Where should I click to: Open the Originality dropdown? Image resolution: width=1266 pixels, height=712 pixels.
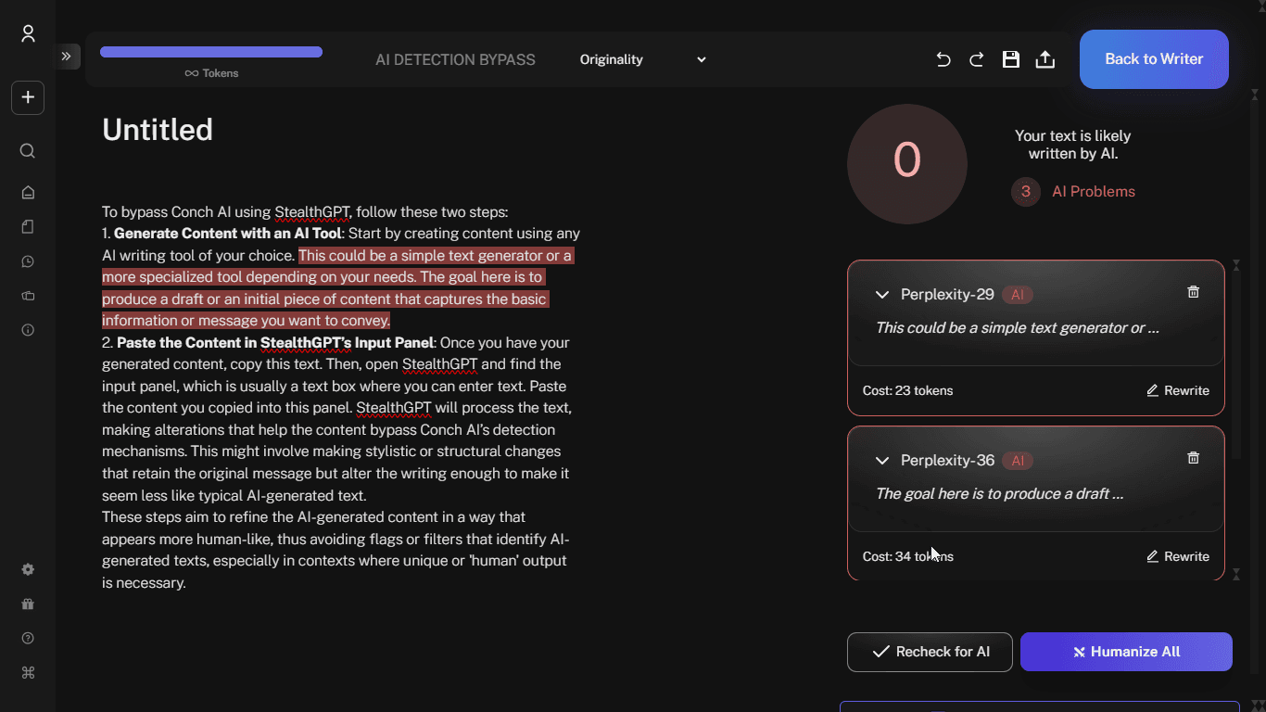(642, 59)
